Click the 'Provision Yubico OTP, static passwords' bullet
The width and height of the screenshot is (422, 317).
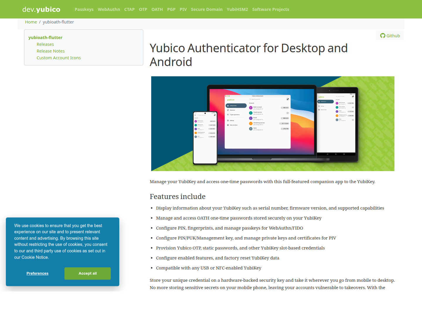(240, 248)
